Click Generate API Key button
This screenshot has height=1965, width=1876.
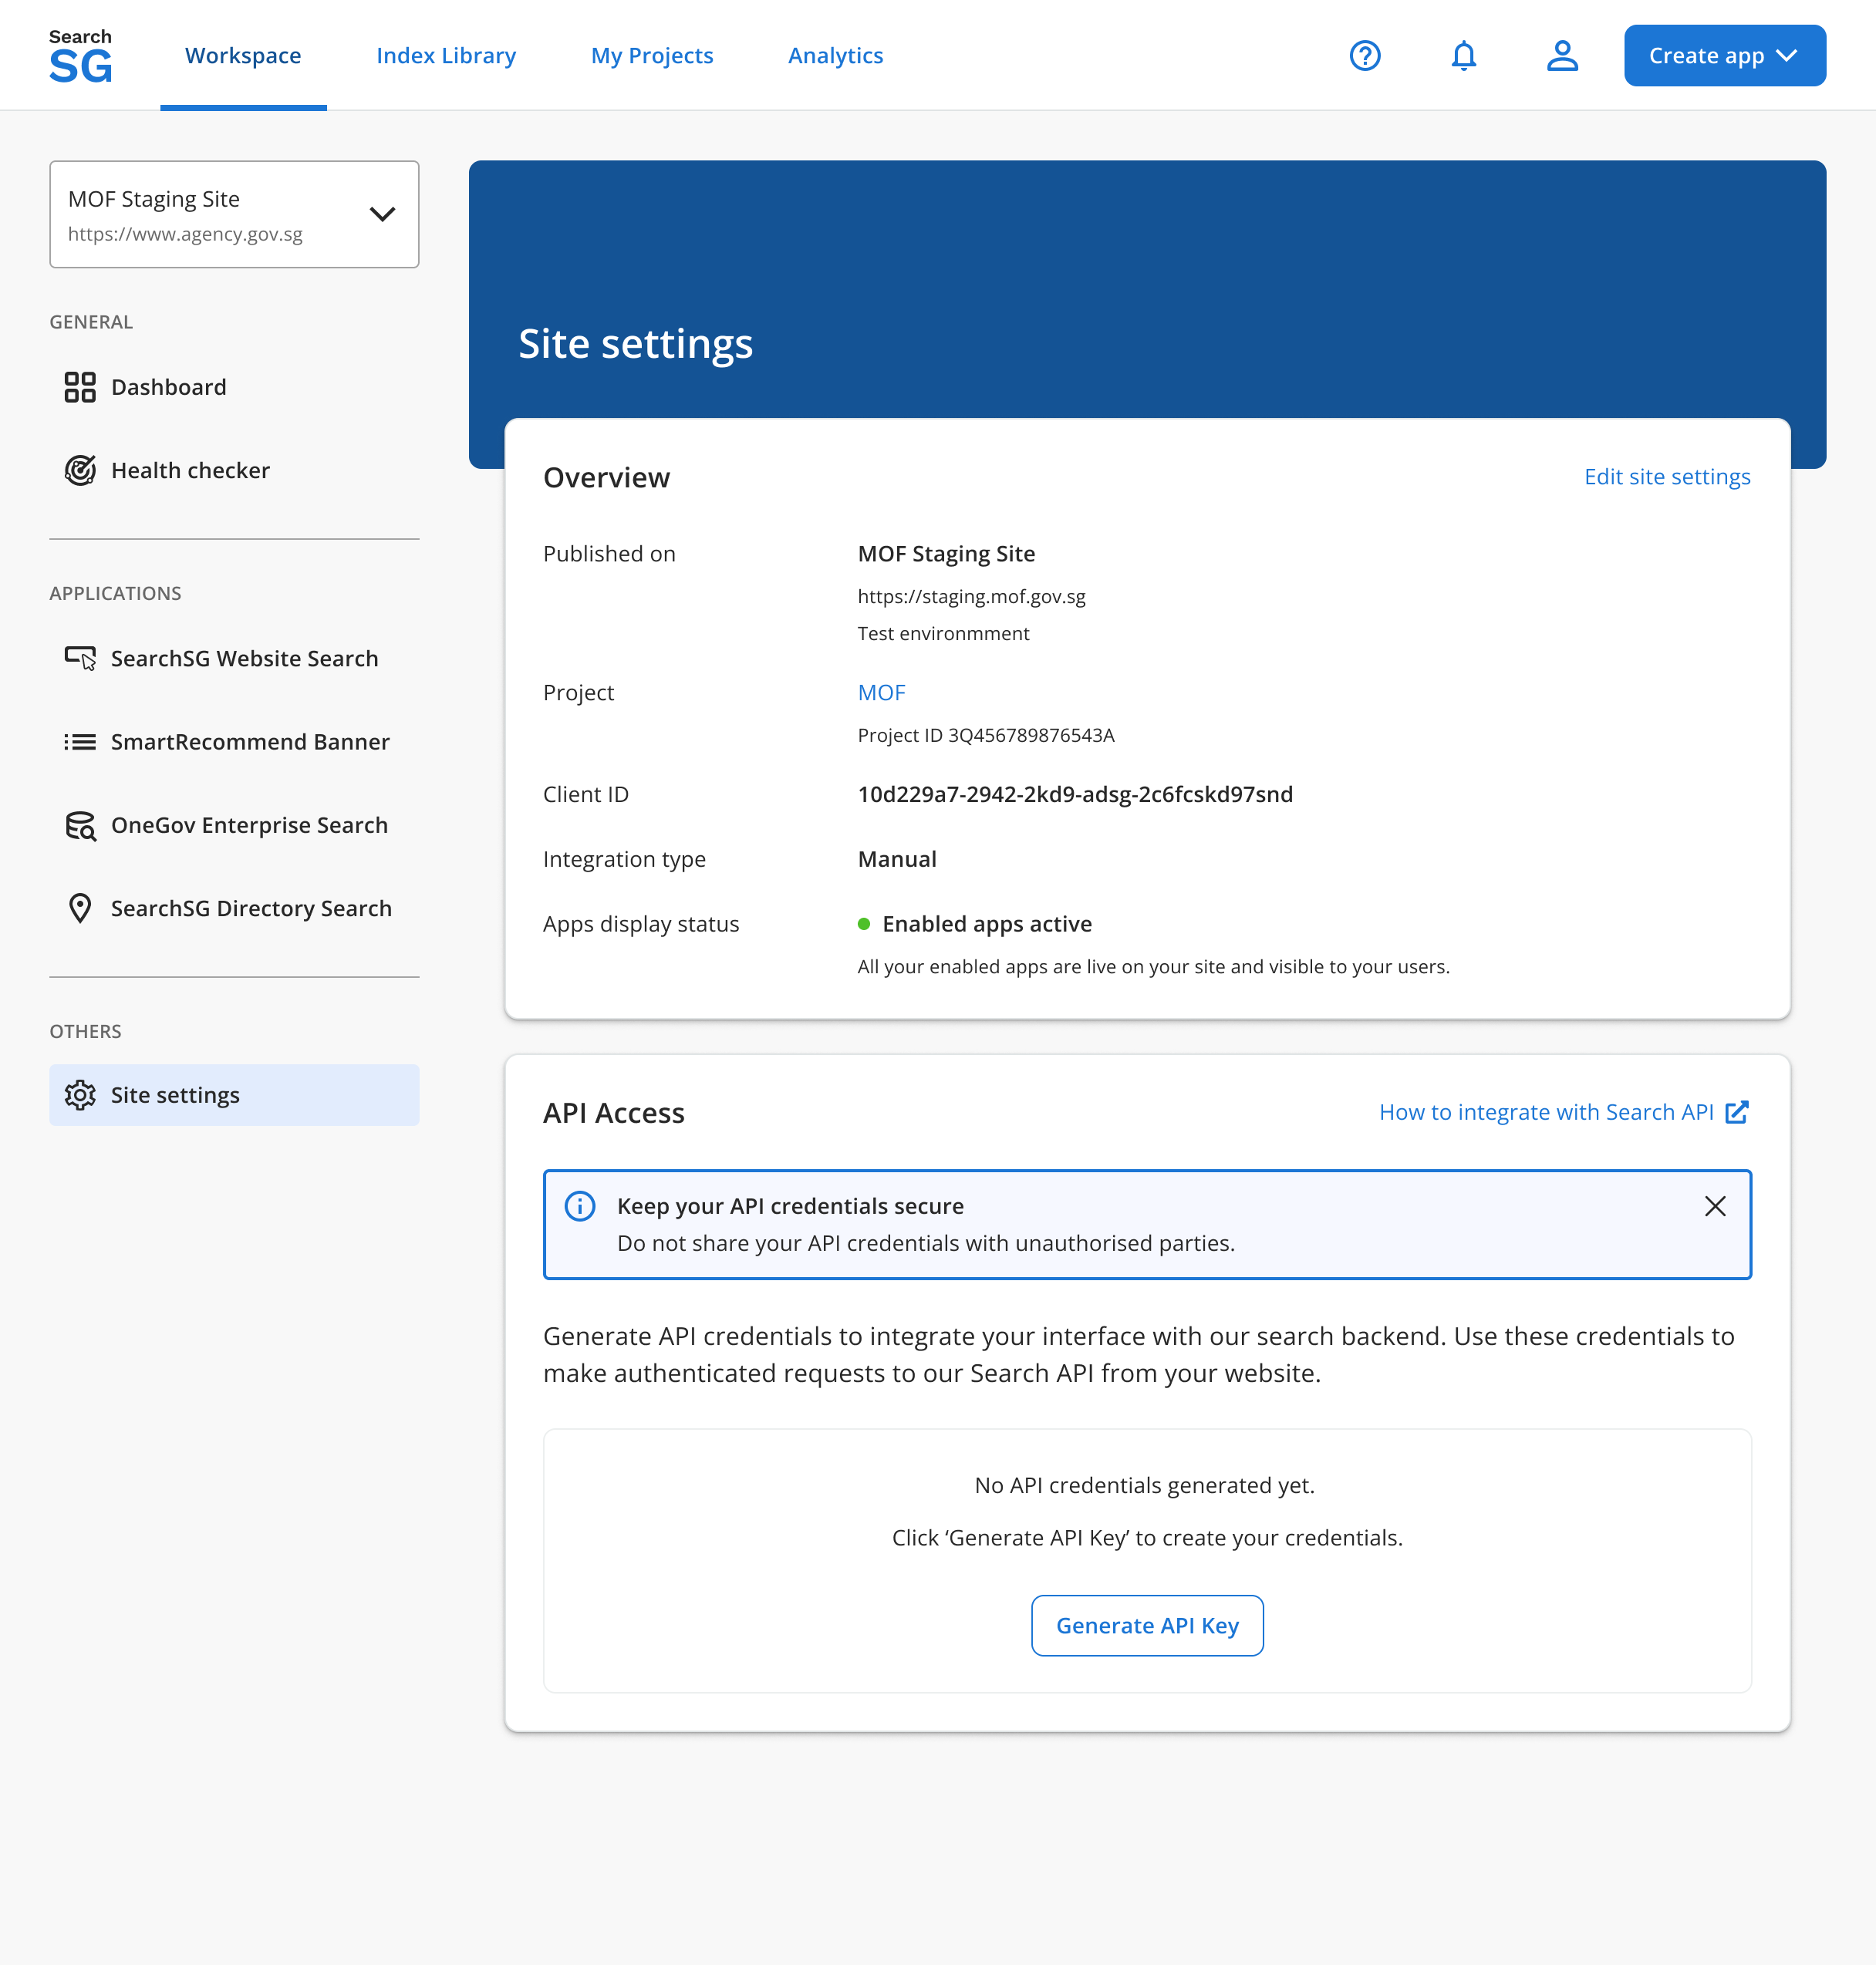click(1147, 1625)
